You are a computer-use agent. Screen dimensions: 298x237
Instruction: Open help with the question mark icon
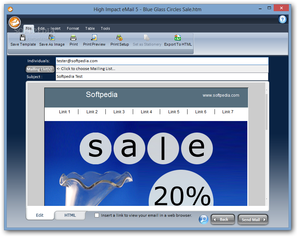click(x=282, y=19)
